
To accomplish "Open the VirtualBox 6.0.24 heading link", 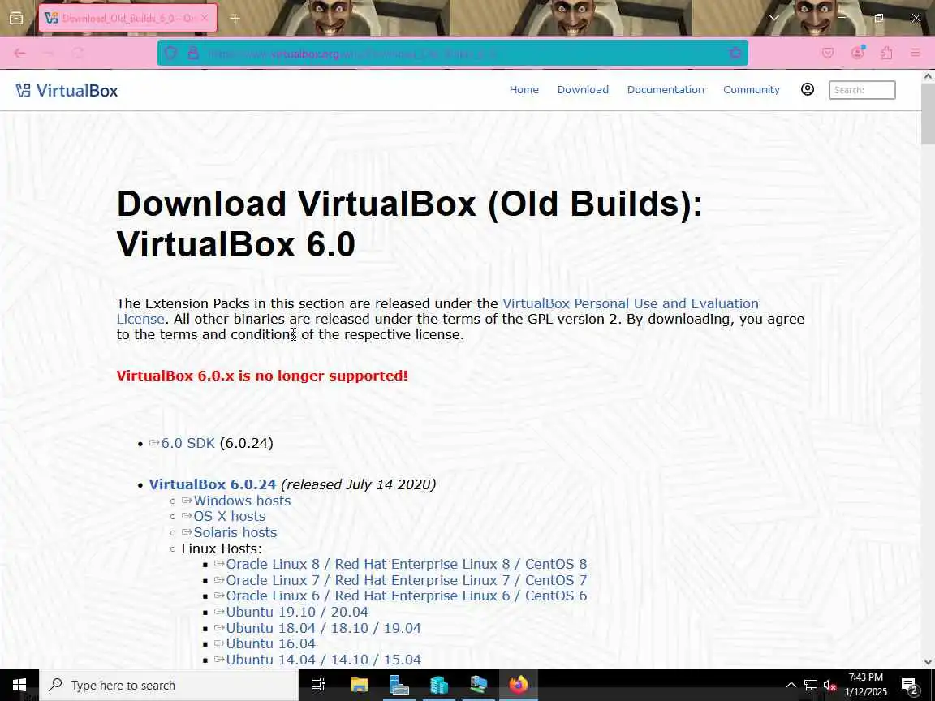I will click(213, 484).
